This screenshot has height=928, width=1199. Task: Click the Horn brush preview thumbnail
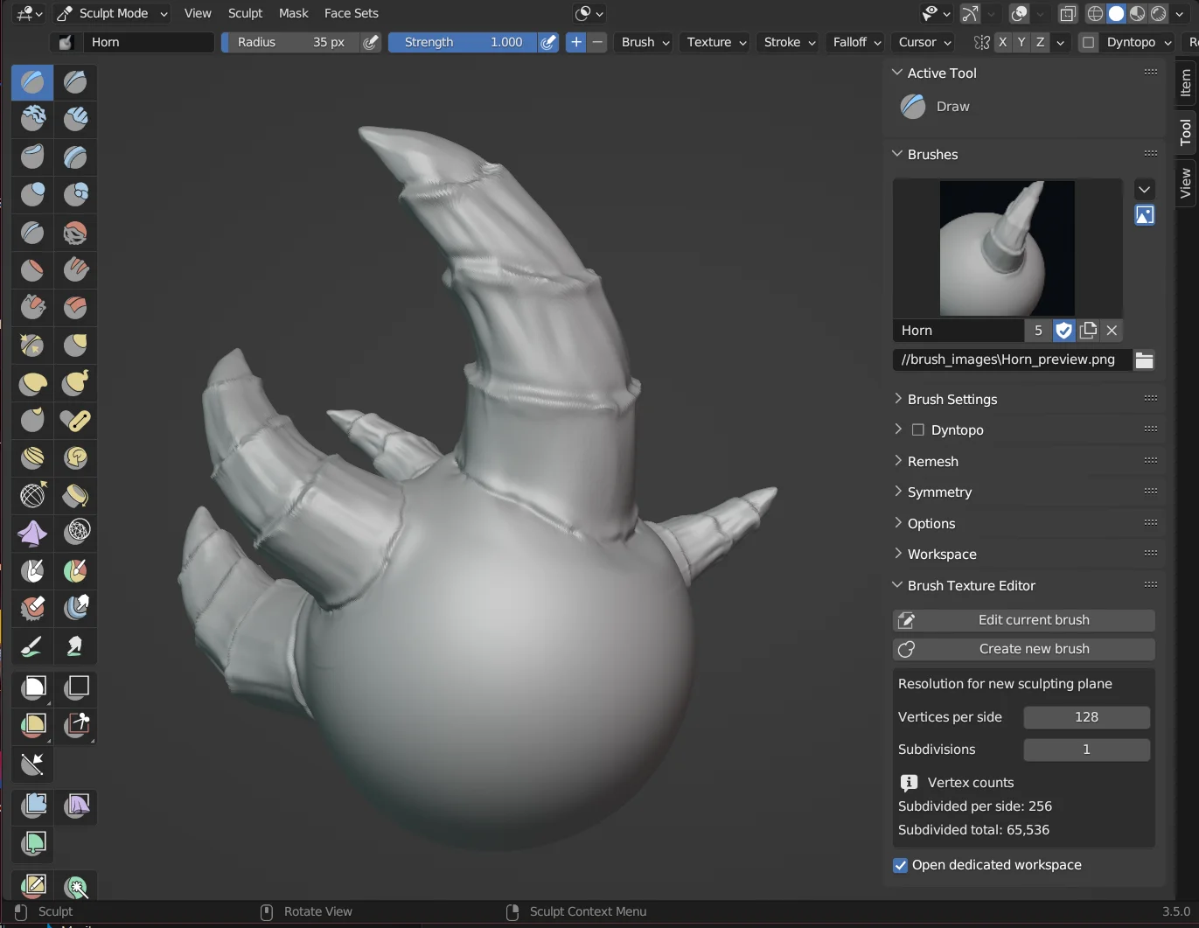coord(1007,248)
